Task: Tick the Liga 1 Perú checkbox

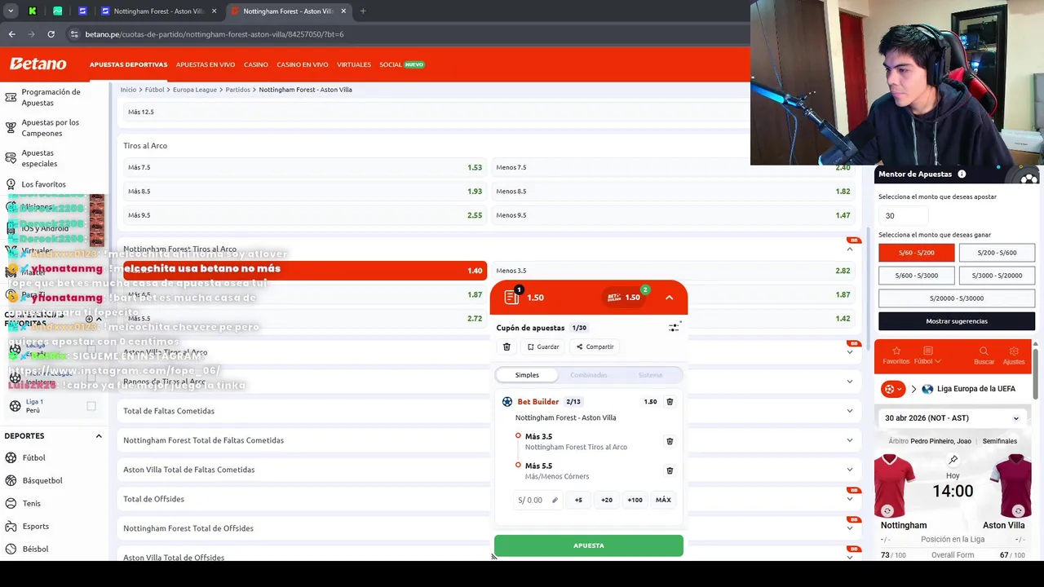Action: (x=91, y=405)
